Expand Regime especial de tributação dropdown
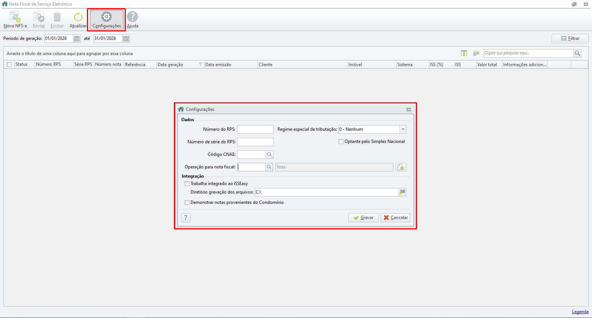The image size is (592, 318). point(403,129)
